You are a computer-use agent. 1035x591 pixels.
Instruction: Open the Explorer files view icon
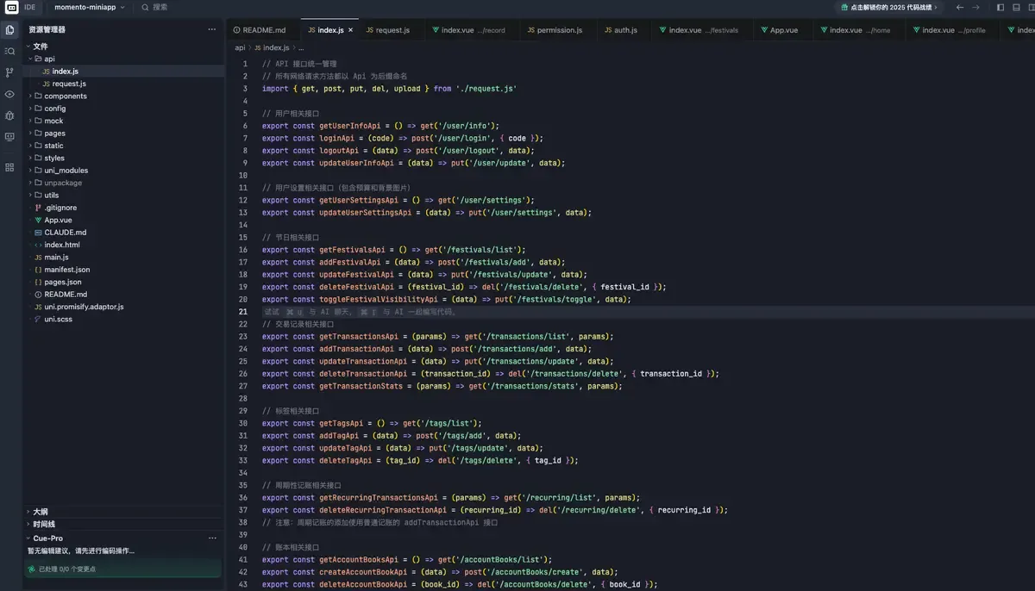[10, 30]
